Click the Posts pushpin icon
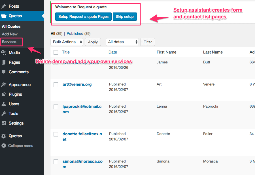The image size is (255, 175). 4,6
